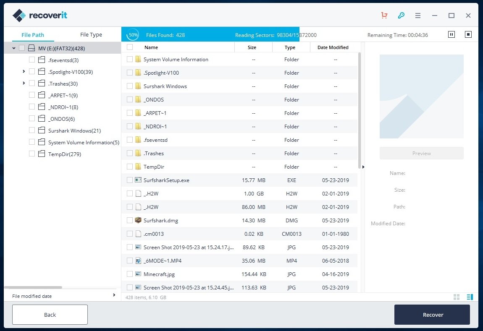483x331 pixels.
Task: Click the Back button
Action: [x=50, y=314]
